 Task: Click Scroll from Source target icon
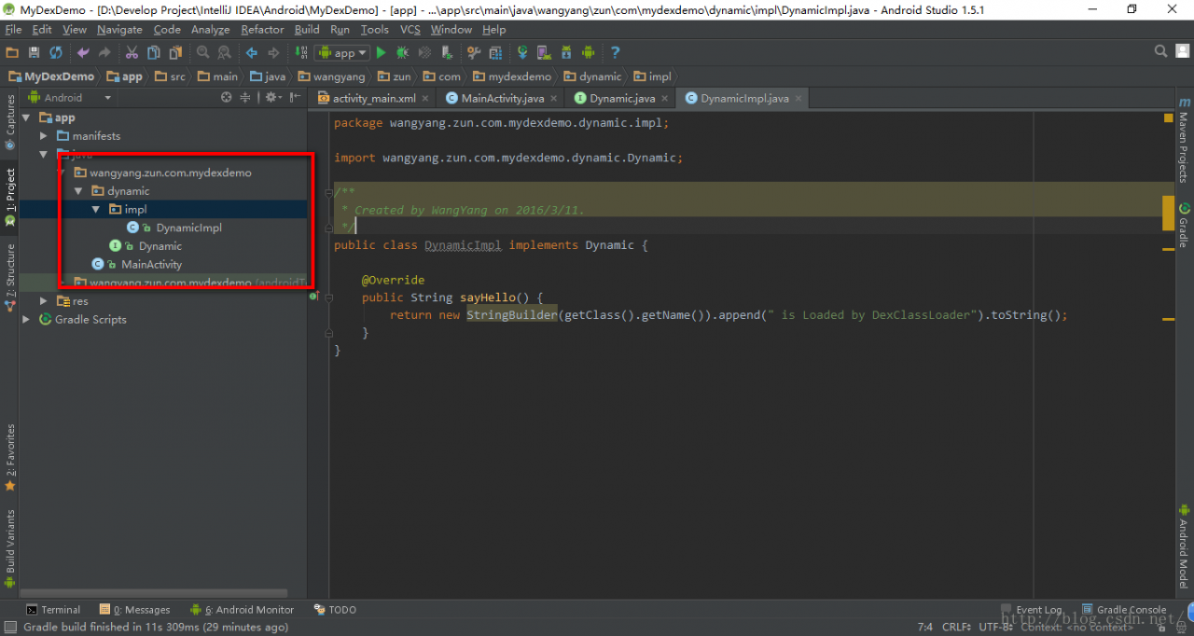tap(227, 97)
